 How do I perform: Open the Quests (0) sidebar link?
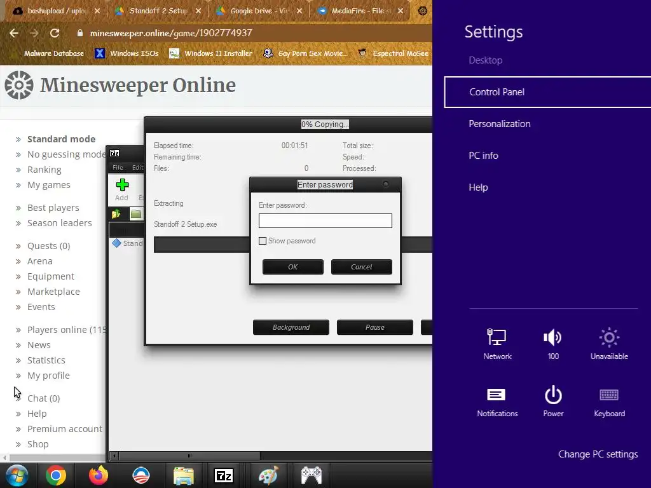48,246
